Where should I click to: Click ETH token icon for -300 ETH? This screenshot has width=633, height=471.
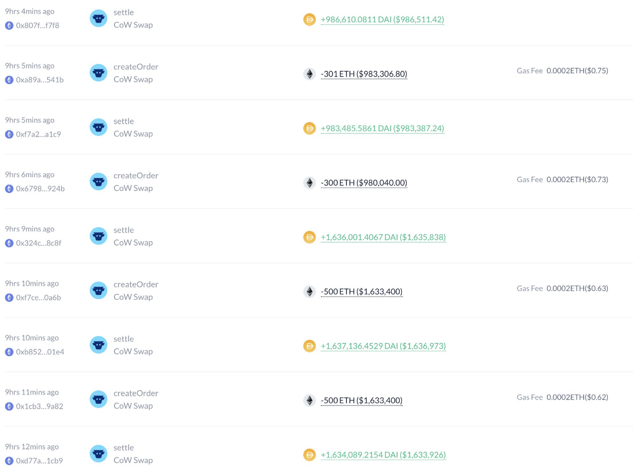[x=310, y=183]
